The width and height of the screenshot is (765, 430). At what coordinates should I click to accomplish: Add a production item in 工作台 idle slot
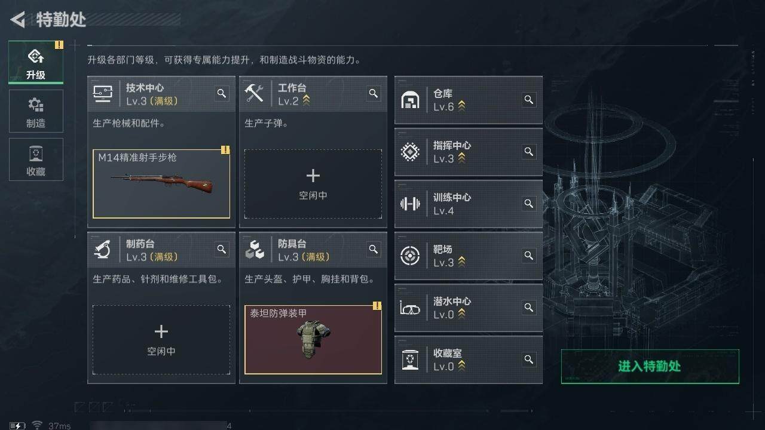313,184
